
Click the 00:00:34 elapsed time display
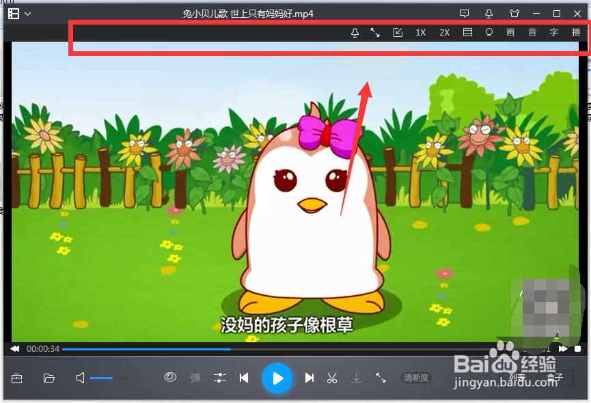43,349
